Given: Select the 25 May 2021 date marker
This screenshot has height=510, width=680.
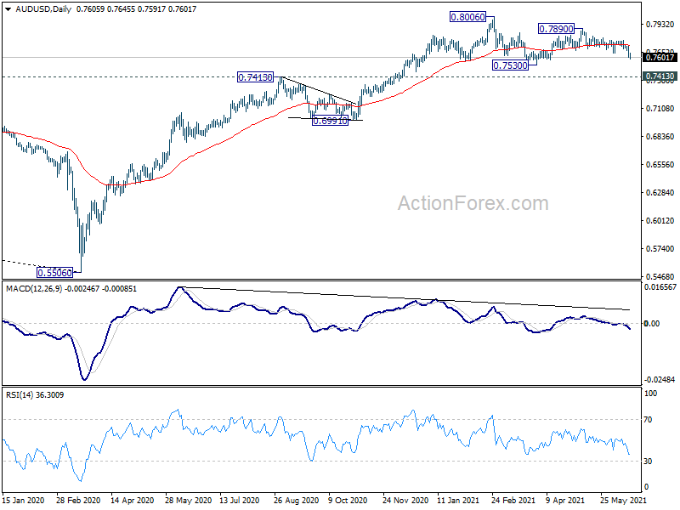Looking at the screenshot, I should [623, 500].
